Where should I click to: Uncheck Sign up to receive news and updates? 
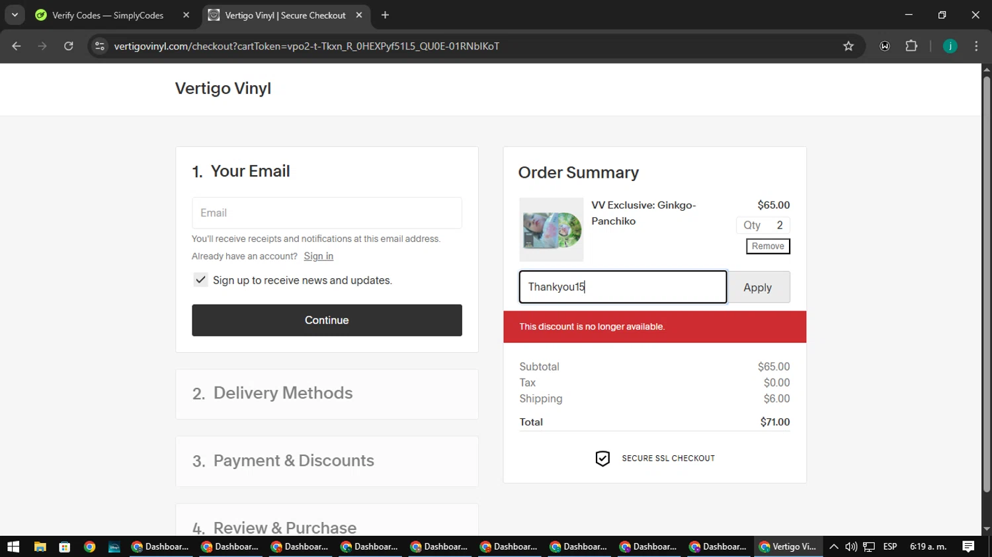click(200, 280)
